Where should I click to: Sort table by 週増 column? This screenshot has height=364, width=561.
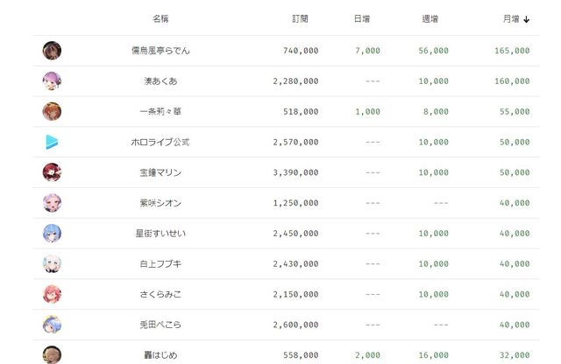coord(430,18)
